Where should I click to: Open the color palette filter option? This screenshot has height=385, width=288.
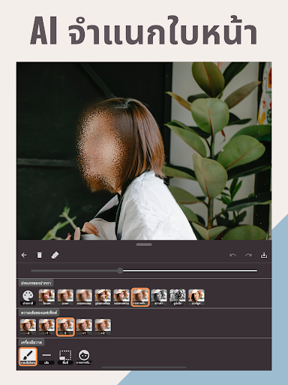(28, 297)
